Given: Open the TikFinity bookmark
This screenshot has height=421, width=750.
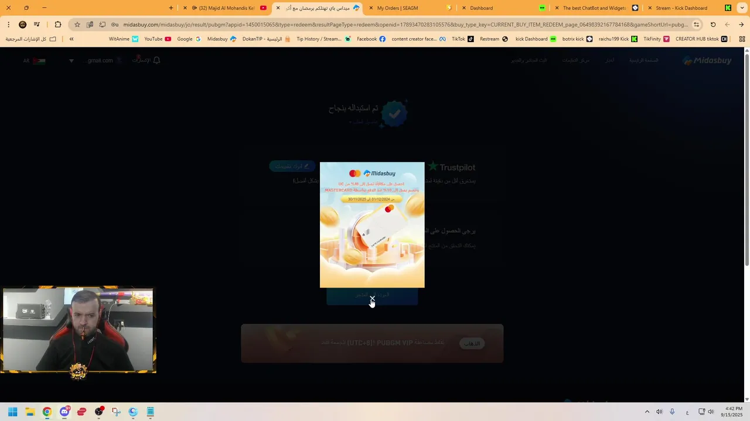Looking at the screenshot, I should pyautogui.click(x=656, y=39).
